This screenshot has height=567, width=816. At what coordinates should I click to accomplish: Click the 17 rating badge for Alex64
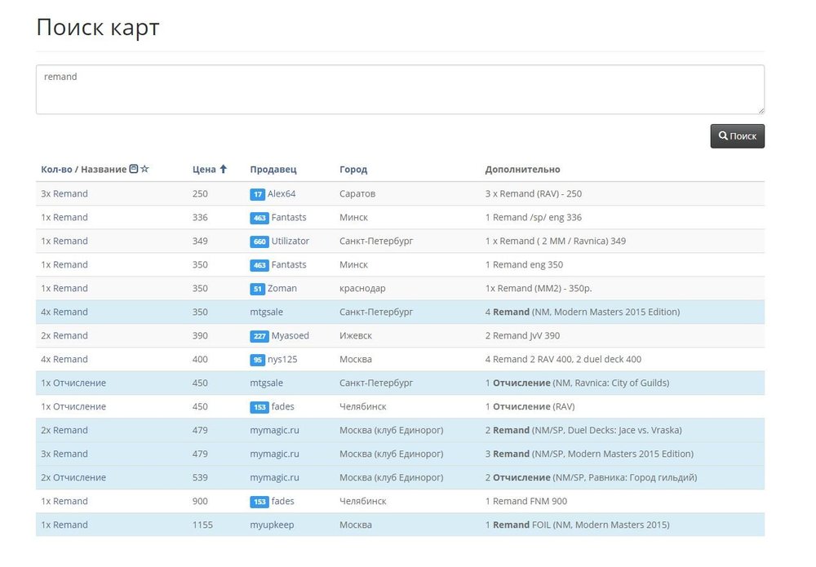tap(258, 194)
